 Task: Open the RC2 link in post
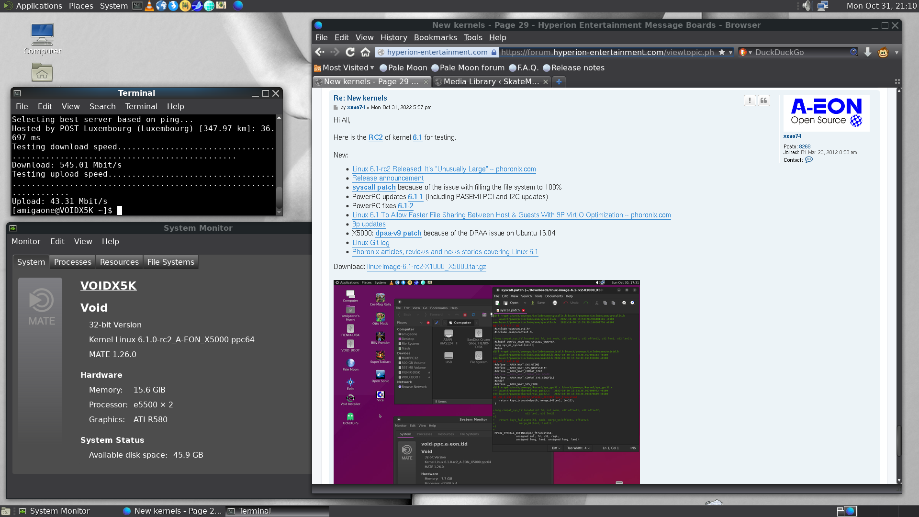(375, 137)
